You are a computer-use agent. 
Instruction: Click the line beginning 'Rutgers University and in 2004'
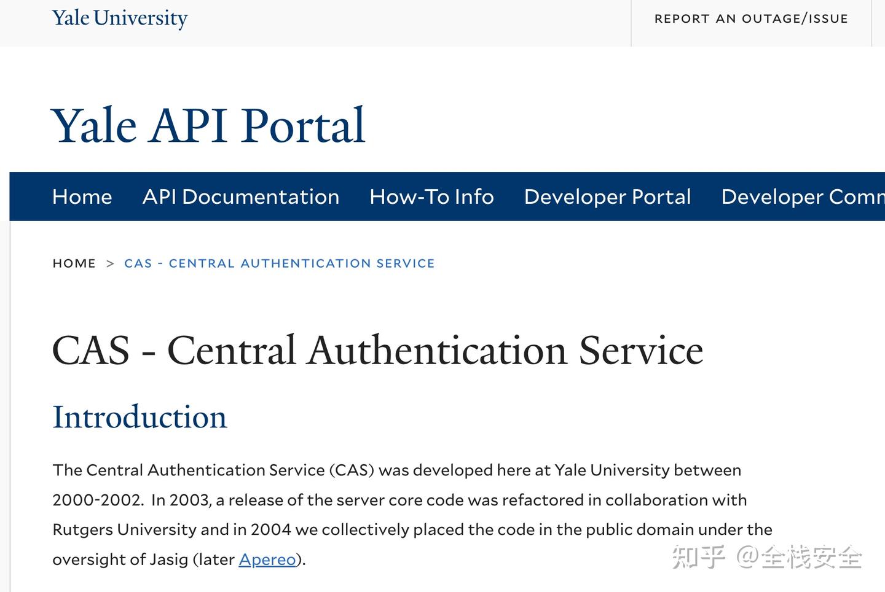412,529
